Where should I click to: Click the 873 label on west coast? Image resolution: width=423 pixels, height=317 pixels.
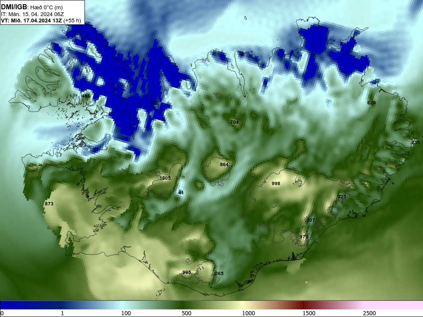click(x=49, y=204)
